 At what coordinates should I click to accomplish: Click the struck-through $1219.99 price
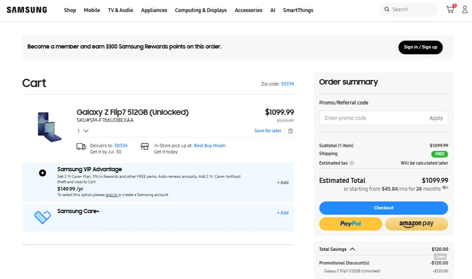point(285,121)
